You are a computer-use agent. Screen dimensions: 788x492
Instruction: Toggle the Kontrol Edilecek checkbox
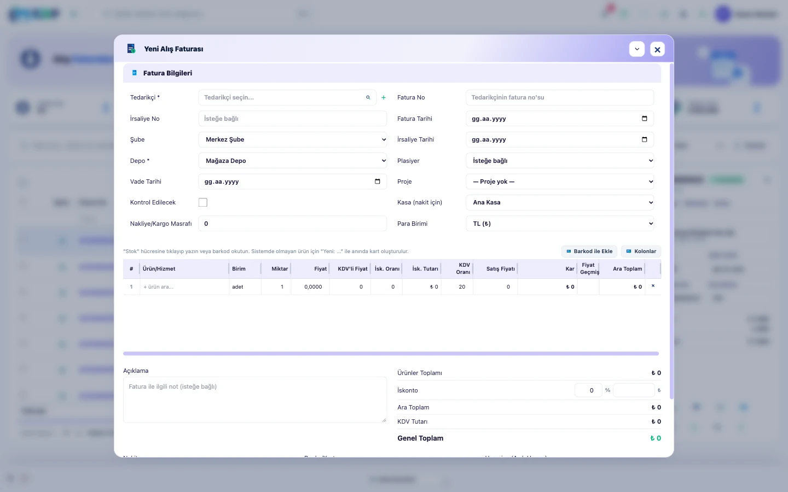203,202
